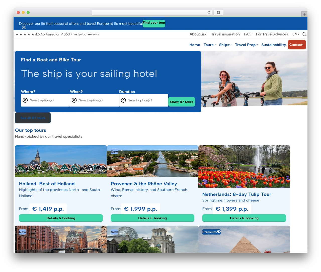Open the Trustpilot reviews link
Screen dimensions: 321x272
[85, 34]
